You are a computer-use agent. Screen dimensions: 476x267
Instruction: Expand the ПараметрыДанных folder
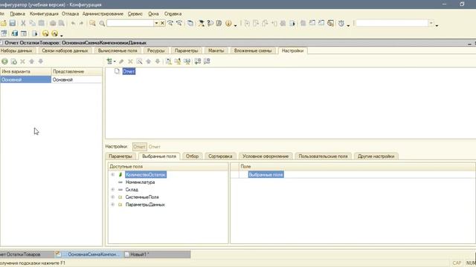coord(112,205)
